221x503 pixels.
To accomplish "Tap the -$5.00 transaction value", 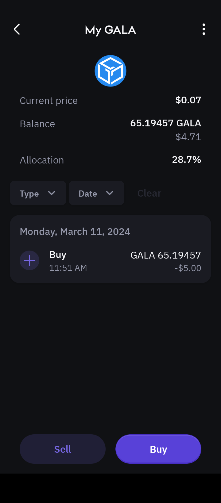I will point(188,268).
